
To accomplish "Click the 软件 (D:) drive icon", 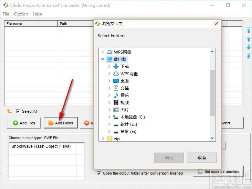I will click(116, 125).
